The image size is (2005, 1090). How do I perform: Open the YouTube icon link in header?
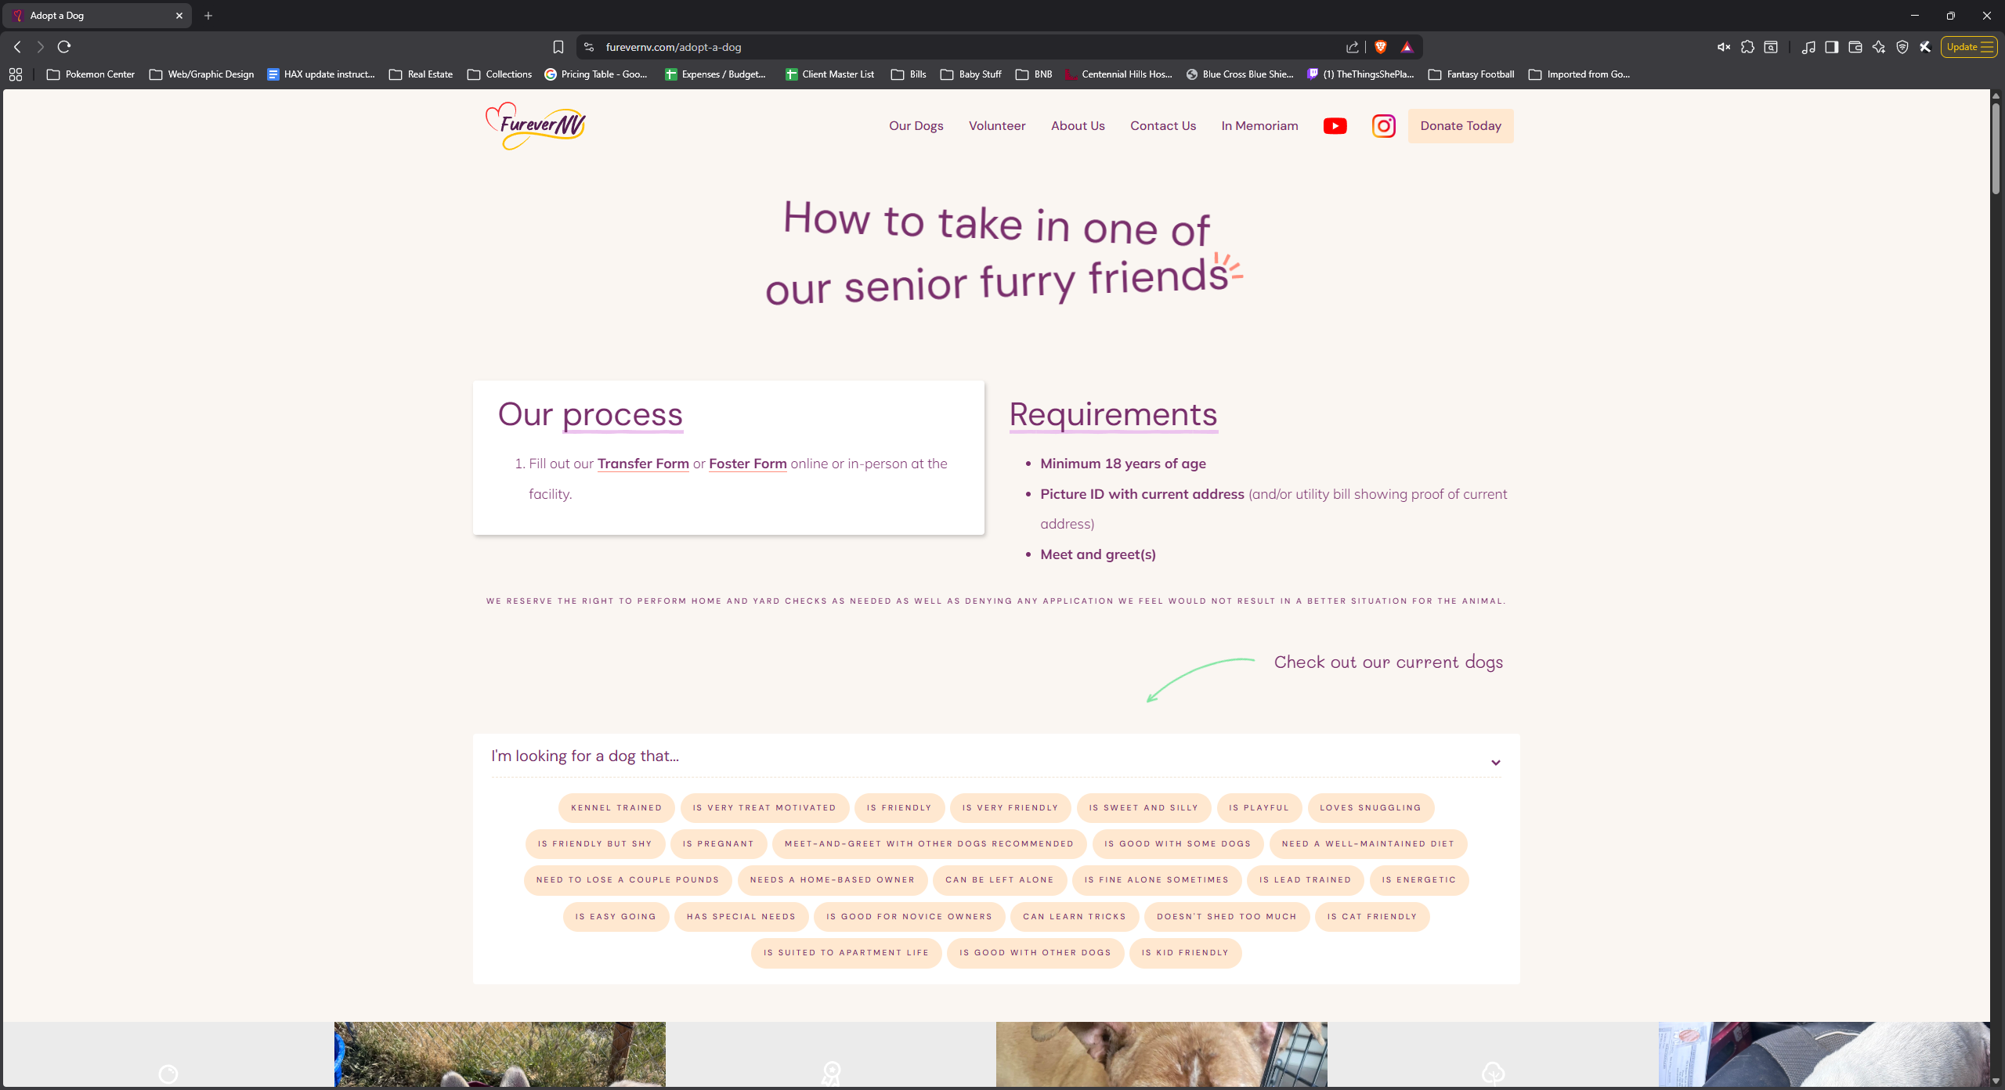[x=1335, y=126]
